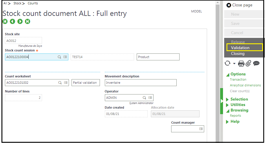
Task: Click Release in action panel
Action: pyautogui.click(x=238, y=42)
